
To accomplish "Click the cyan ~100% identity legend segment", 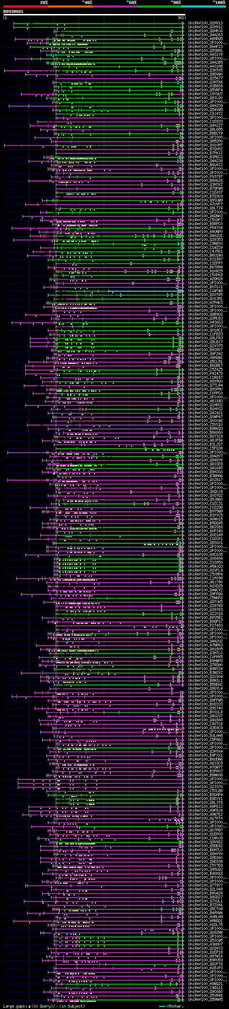I will pos(203,6).
